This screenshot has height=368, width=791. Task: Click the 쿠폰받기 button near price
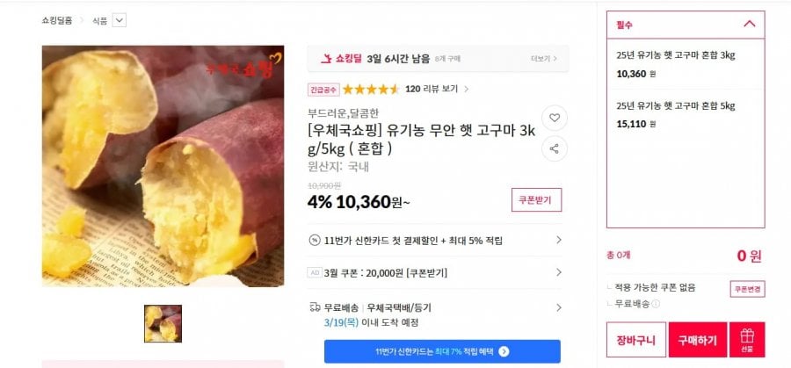pyautogui.click(x=536, y=200)
